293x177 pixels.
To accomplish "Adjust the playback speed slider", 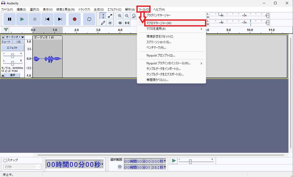I will 190,161.
